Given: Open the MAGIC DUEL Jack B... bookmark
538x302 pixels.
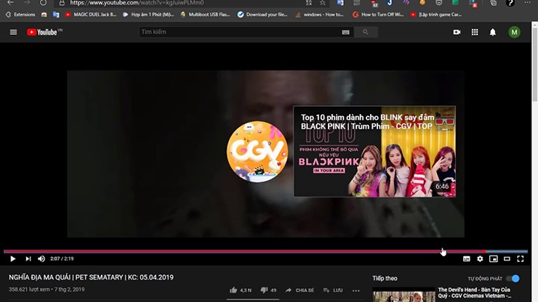Looking at the screenshot, I should coord(91,15).
